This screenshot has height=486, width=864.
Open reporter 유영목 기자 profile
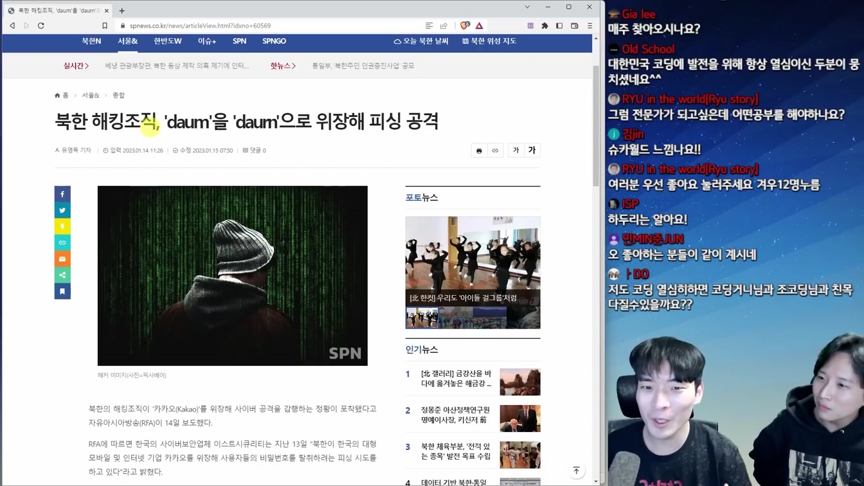(73, 150)
